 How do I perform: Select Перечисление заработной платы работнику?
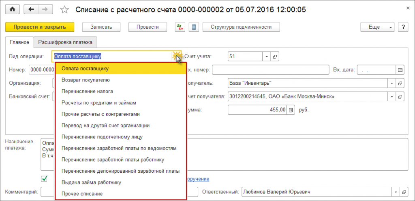120,160
